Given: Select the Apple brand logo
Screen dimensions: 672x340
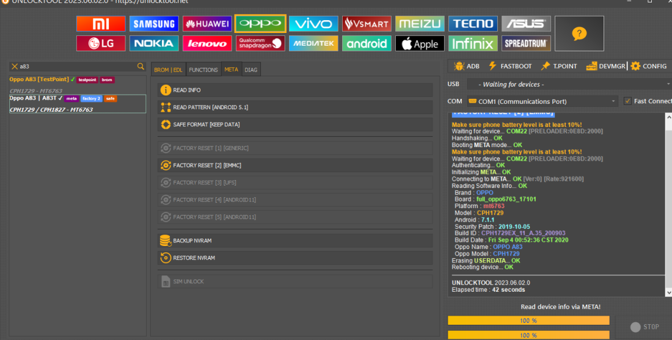Looking at the screenshot, I should click(420, 43).
